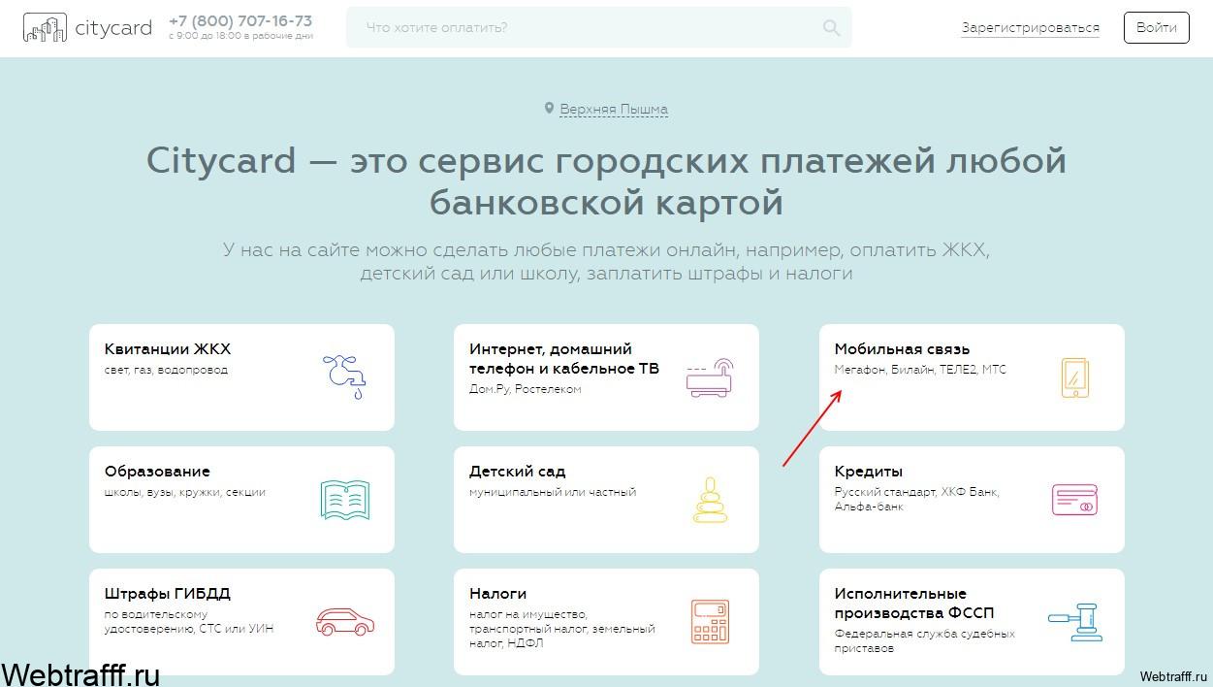The width and height of the screenshot is (1213, 687).
Task: Click 'Федеральная служба судебных приставов' text
Action: tap(925, 640)
